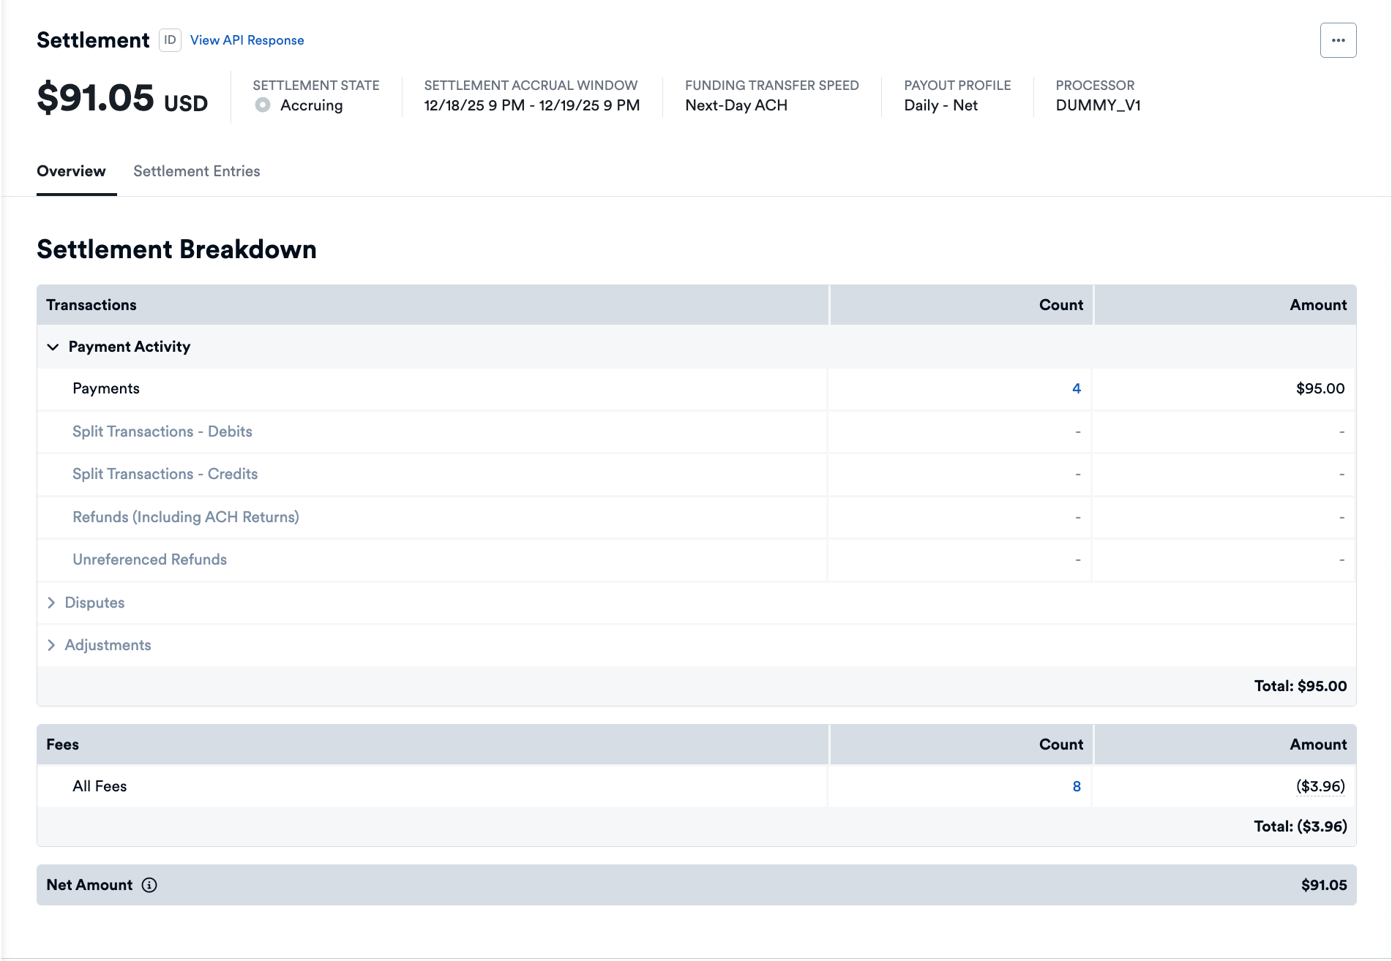Switch to the Settlement Entries tab
The width and height of the screenshot is (1392, 961).
[196, 171]
